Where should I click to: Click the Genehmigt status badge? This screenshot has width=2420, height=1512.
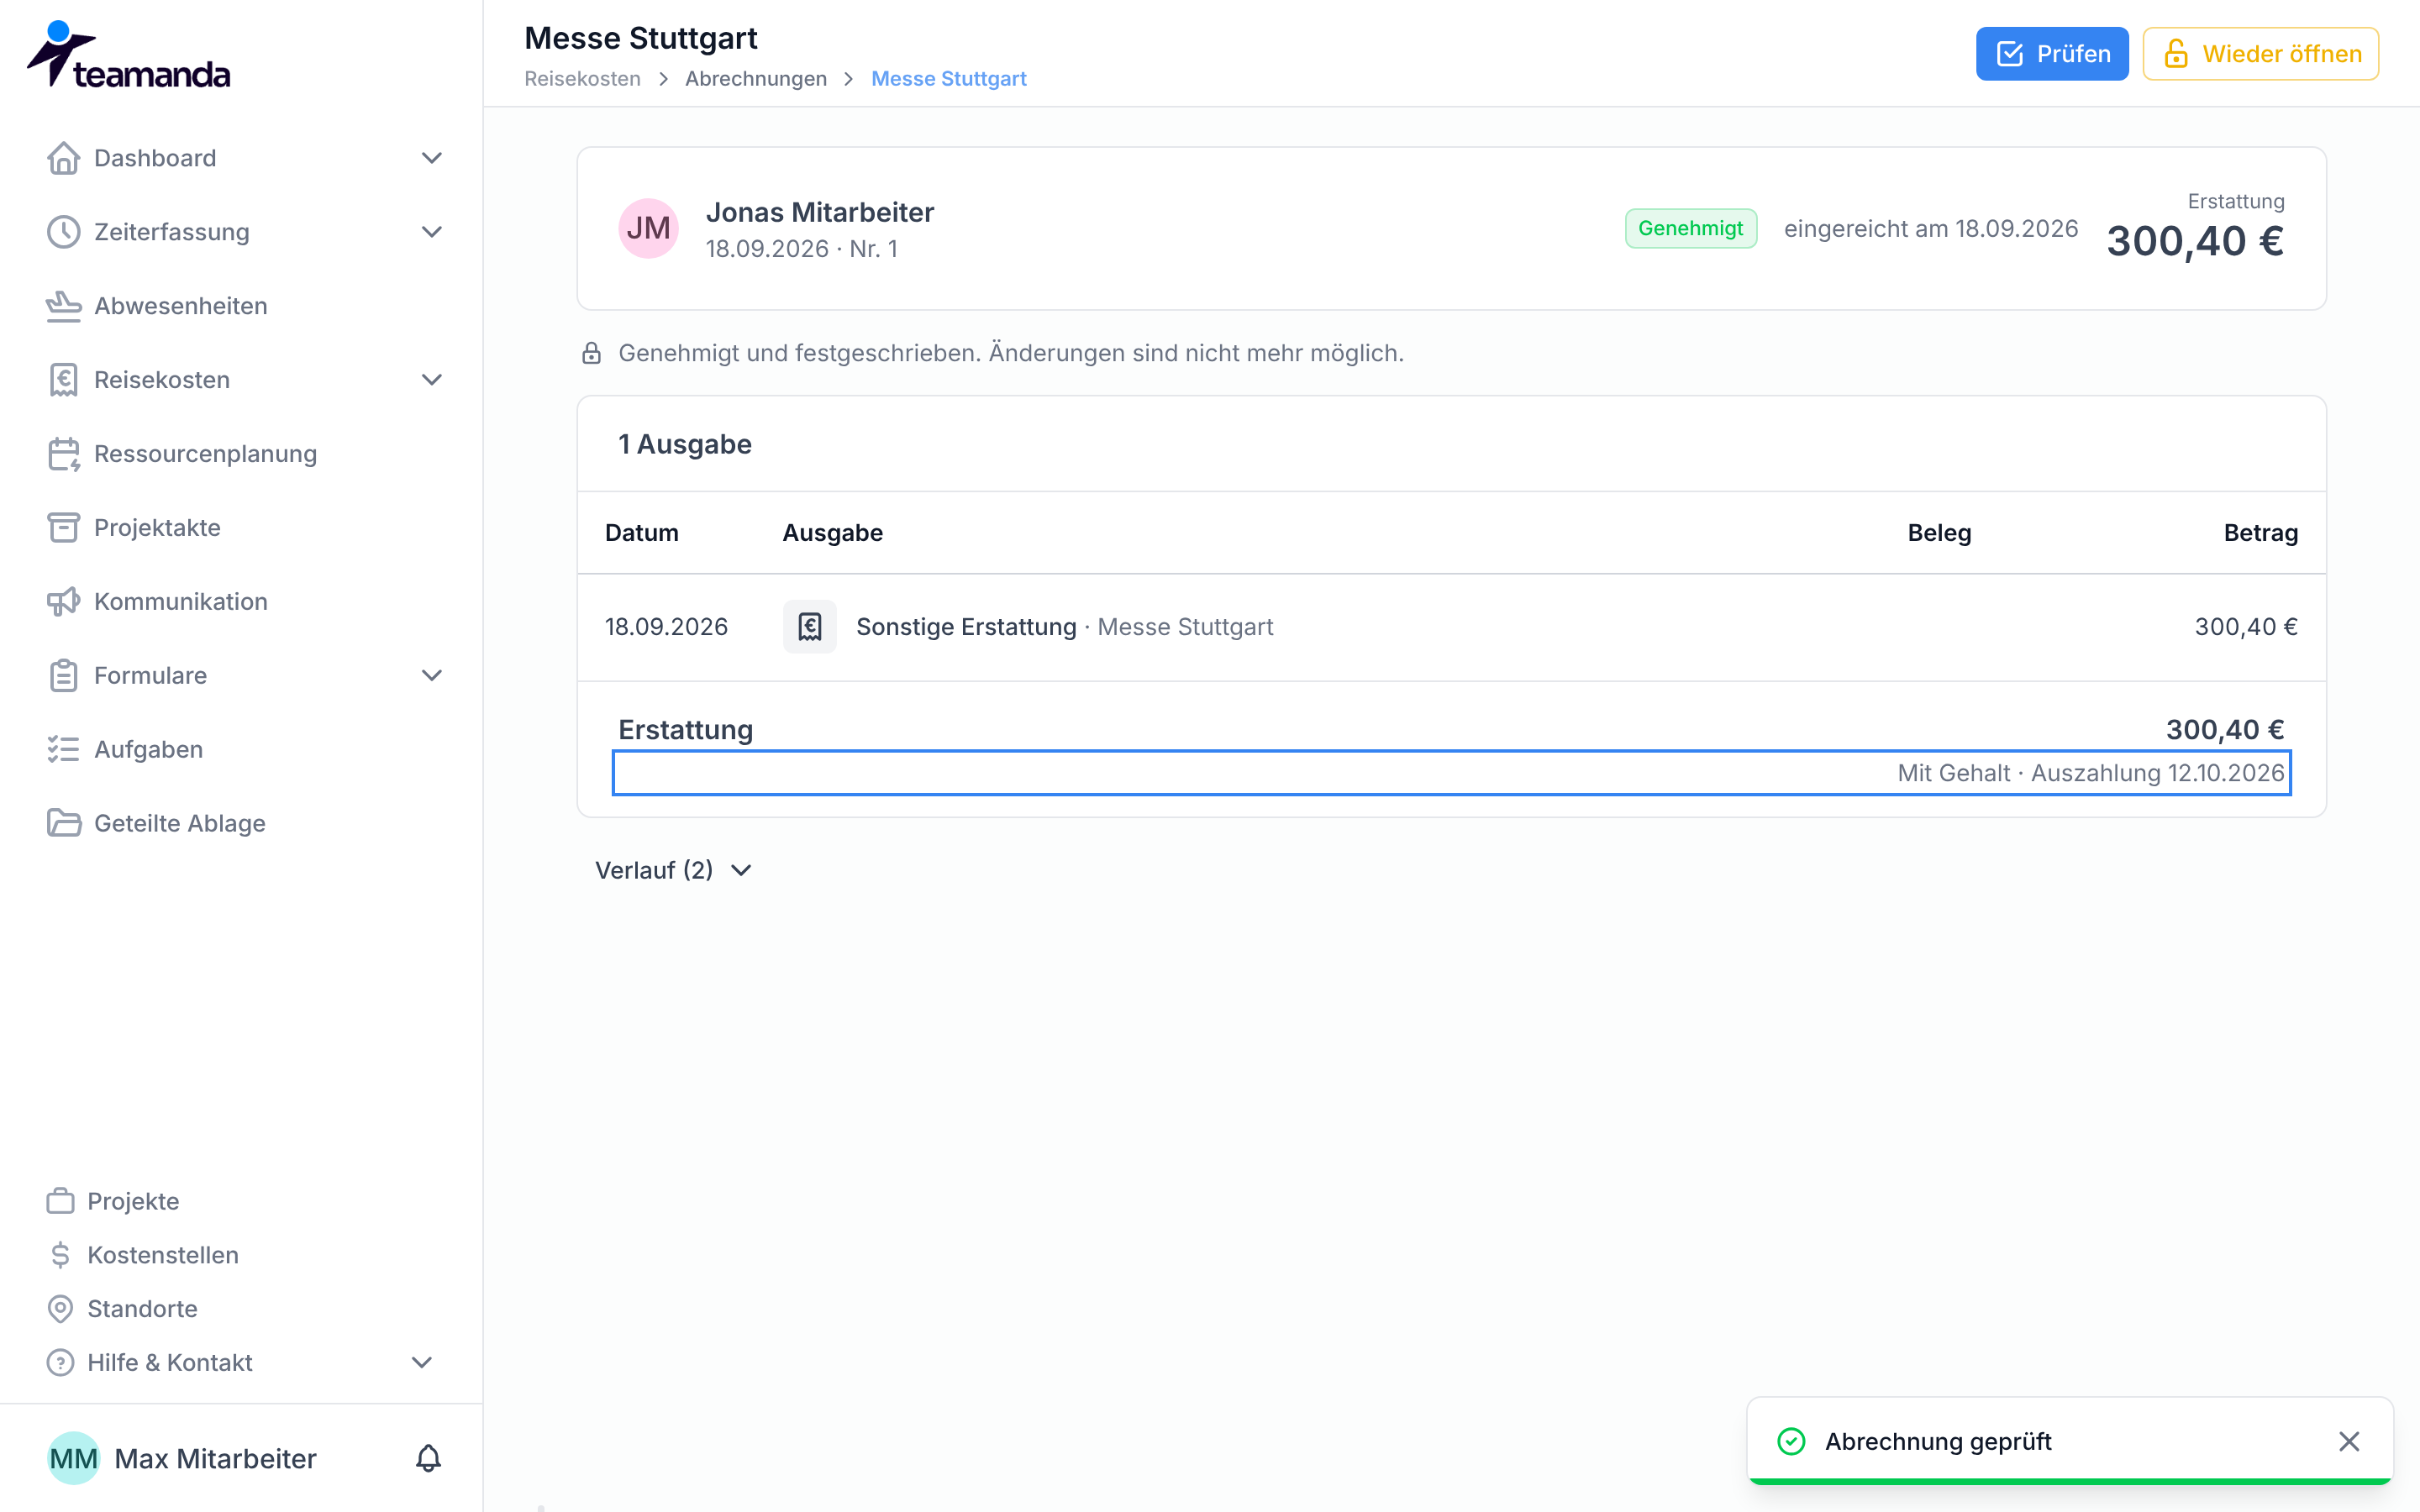click(1691, 229)
